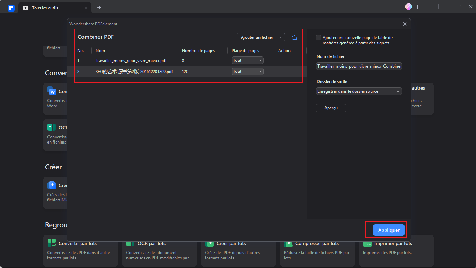Viewport: 476px width, 268px height.
Task: Select the Travailler_moins_pour_vivre_mieux.pdf file name
Action: [x=131, y=60]
